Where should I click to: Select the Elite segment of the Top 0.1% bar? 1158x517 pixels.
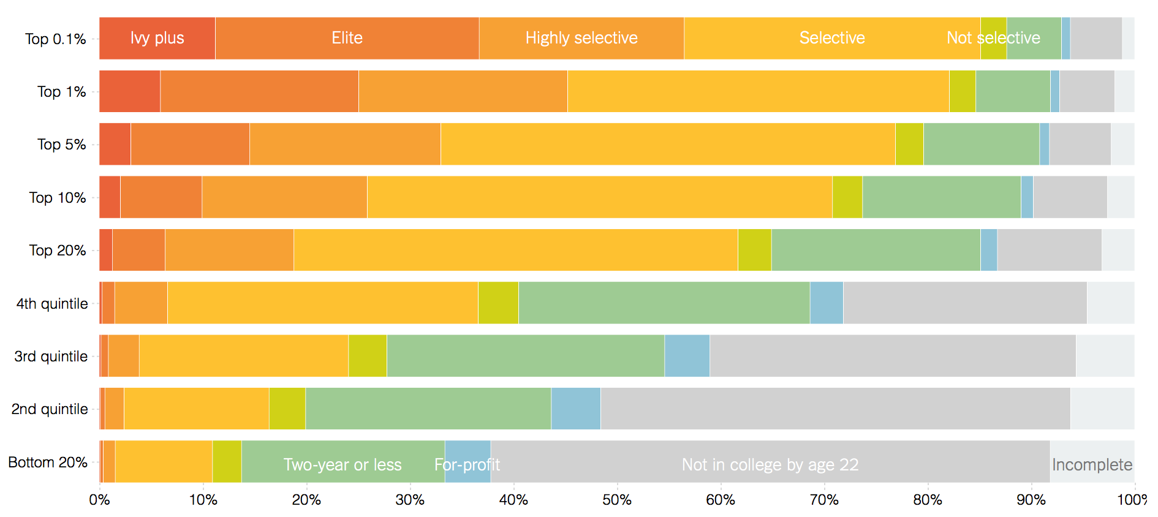pyautogui.click(x=347, y=38)
